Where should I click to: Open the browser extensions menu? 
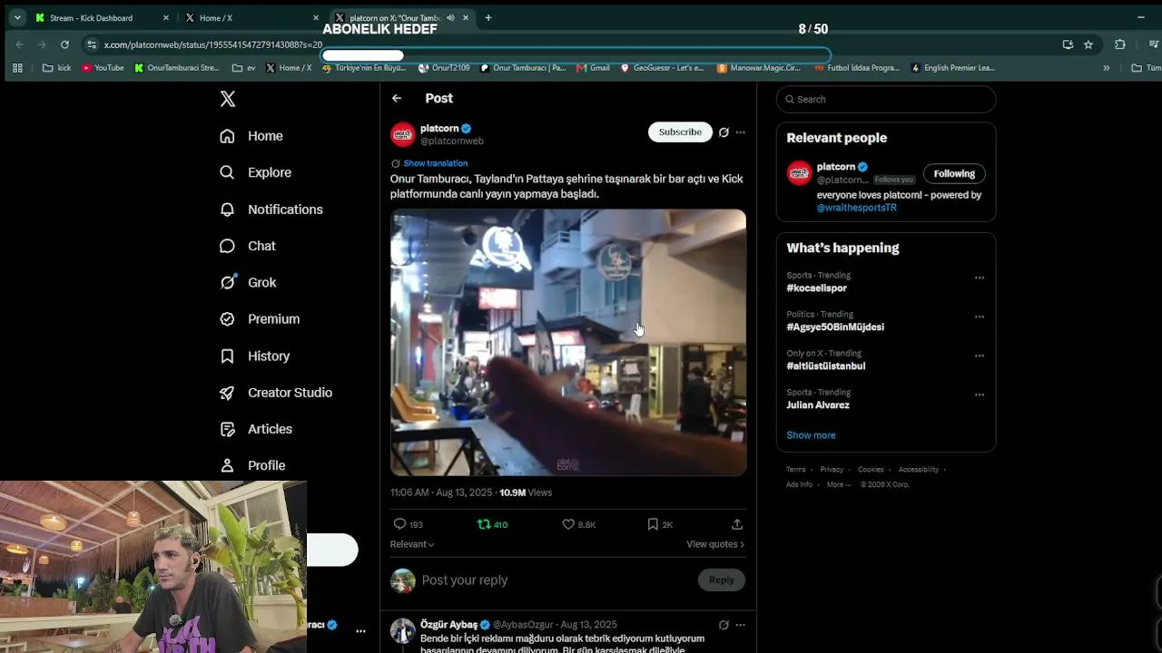tap(1120, 44)
